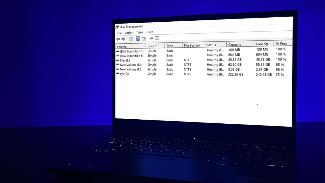Click the Status column header
This screenshot has width=325, height=183.
(212, 44)
